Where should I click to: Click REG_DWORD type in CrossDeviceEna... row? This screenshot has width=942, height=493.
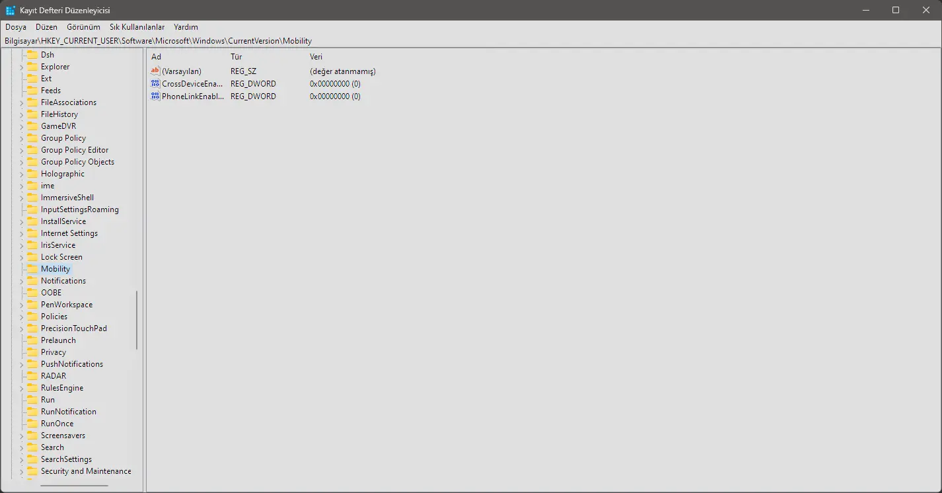coord(253,83)
